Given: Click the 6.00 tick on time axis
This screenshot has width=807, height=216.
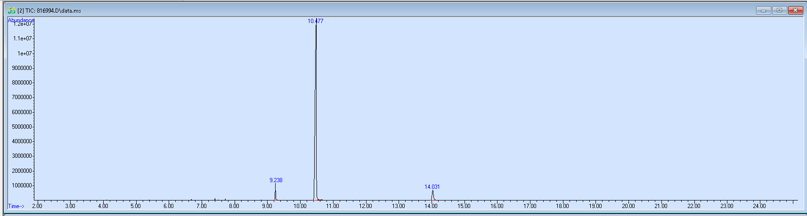Looking at the screenshot, I should 168,206.
